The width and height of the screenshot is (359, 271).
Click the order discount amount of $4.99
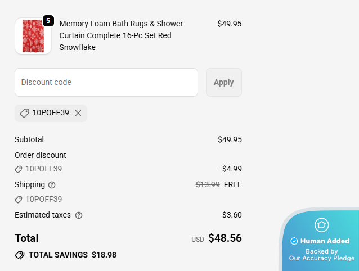click(228, 169)
